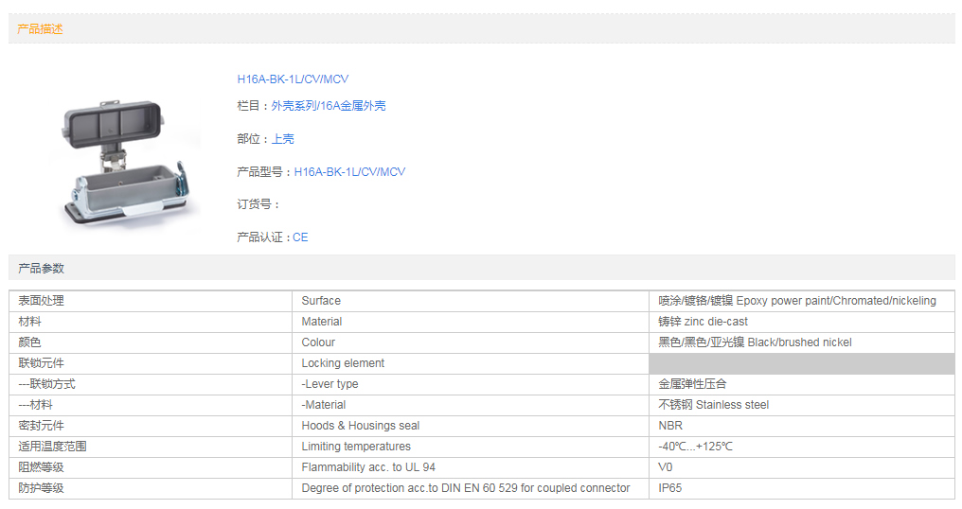Select the model number link beside 产品型号
Viewport: 962px width, 509px height.
[349, 172]
